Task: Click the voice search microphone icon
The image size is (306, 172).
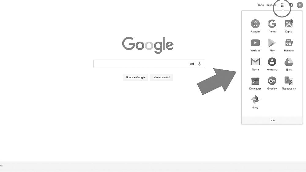Action: (x=199, y=64)
